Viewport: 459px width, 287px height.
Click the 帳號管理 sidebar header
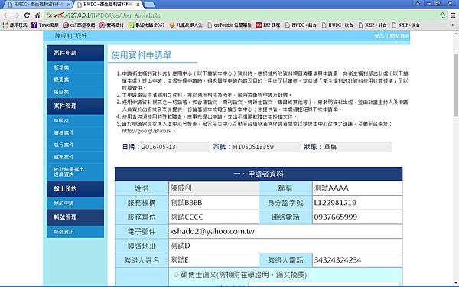pos(75,217)
